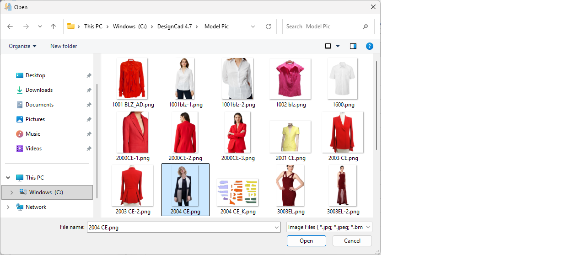Screen dimensions: 581x255
Task: Expand the file type filter dropdown
Action: (368, 227)
